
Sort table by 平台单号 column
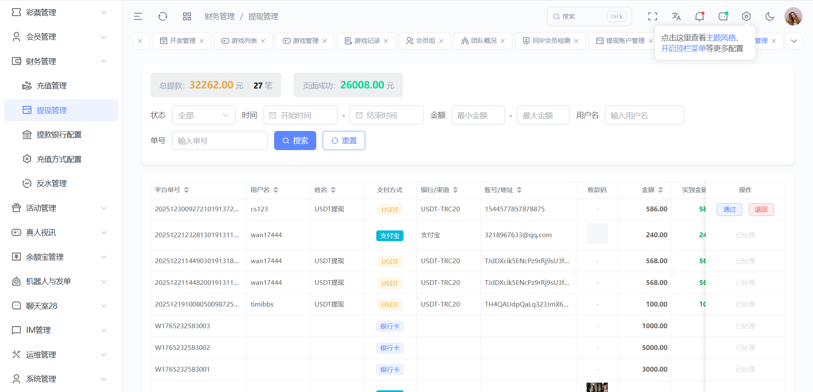tap(186, 190)
